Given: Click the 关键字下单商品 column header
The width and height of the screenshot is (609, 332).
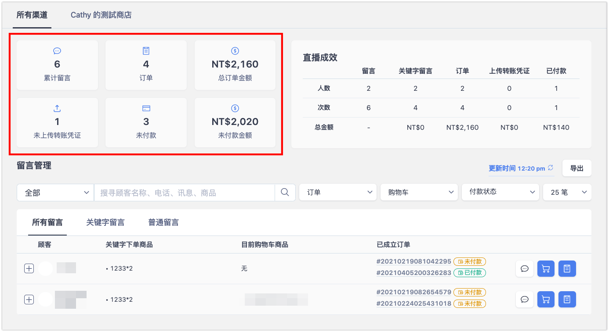Looking at the screenshot, I should [x=129, y=245].
